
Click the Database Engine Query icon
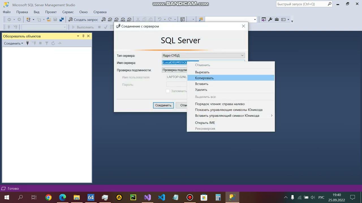click(x=104, y=19)
